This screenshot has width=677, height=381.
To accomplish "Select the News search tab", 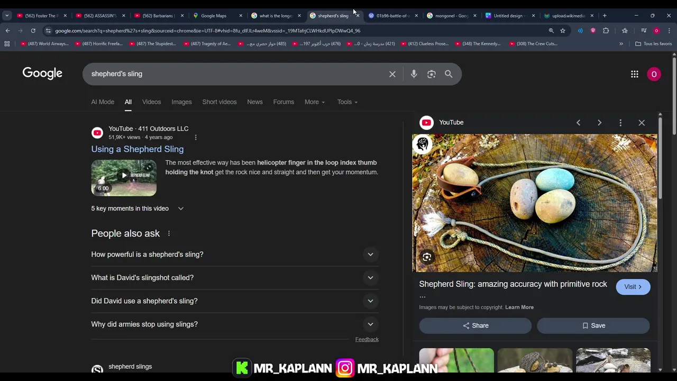I will tap(255, 102).
